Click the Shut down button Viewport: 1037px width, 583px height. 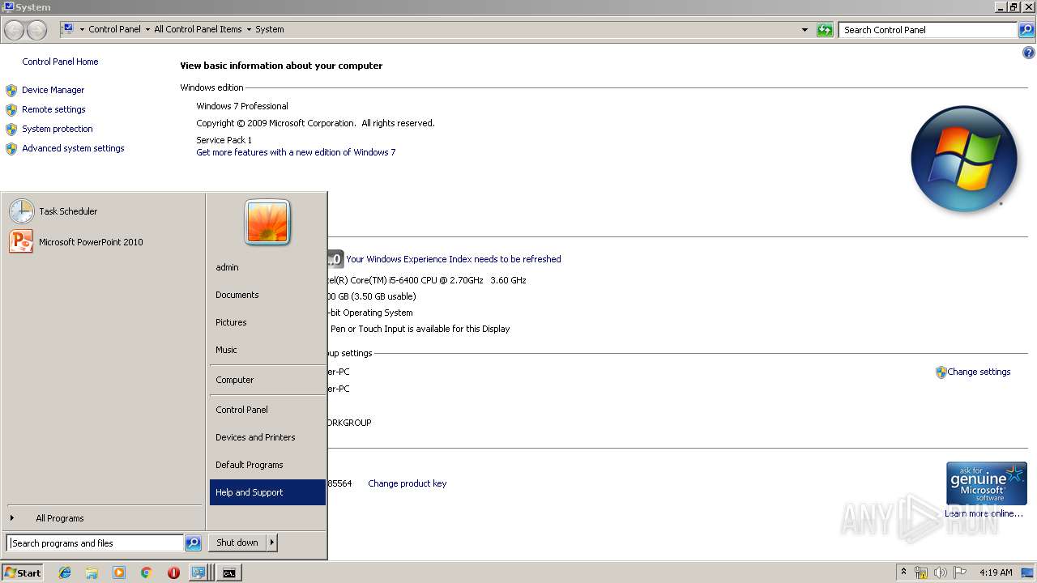pyautogui.click(x=237, y=543)
